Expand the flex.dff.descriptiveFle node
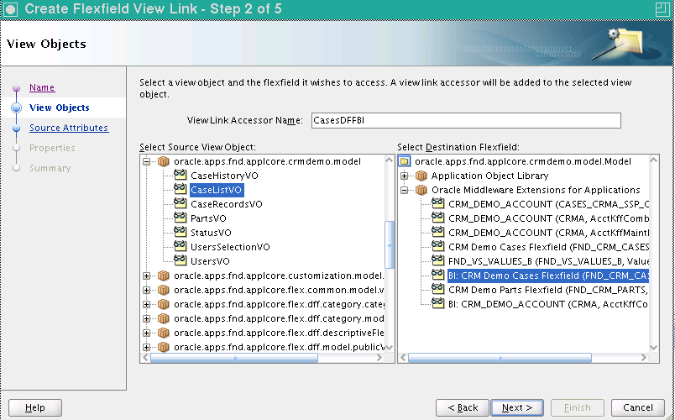Screen dimensions: 675x420 (x=146, y=333)
